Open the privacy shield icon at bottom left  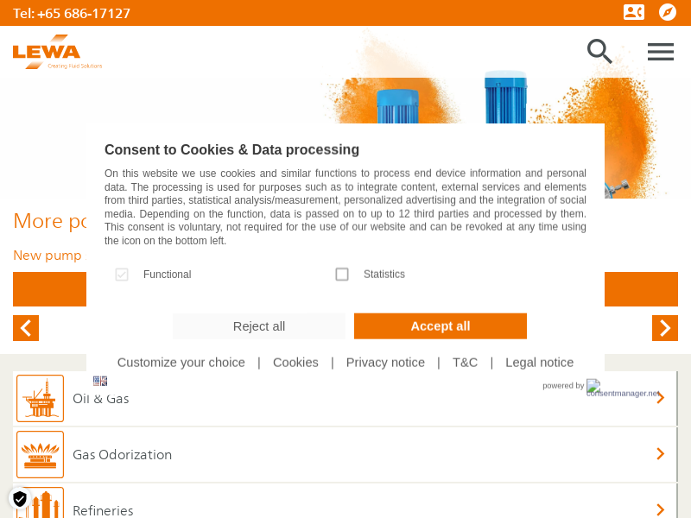20,499
